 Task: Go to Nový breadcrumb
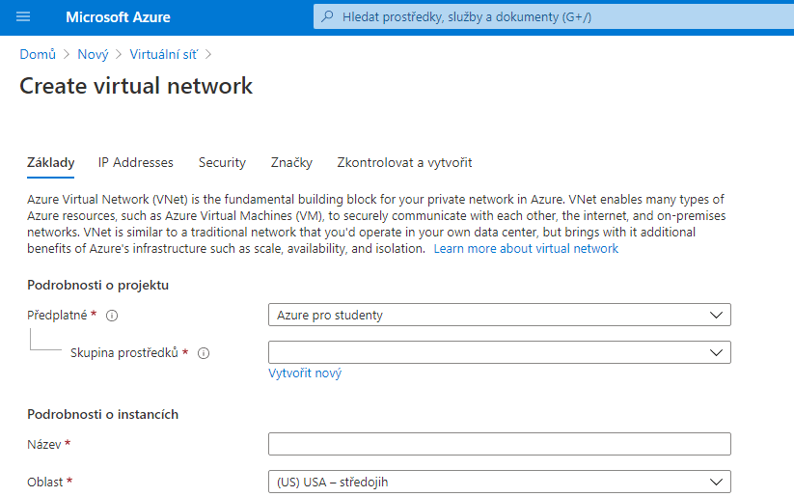click(93, 55)
